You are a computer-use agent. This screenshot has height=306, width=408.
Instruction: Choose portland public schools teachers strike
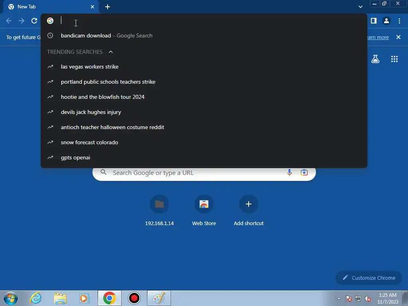click(x=204, y=82)
